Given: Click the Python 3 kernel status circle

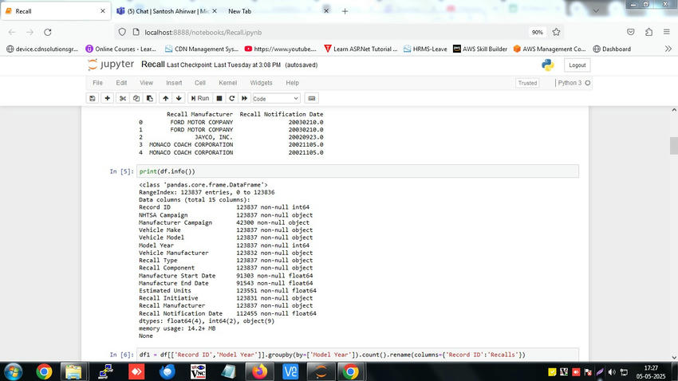Looking at the screenshot, I should pos(588,83).
